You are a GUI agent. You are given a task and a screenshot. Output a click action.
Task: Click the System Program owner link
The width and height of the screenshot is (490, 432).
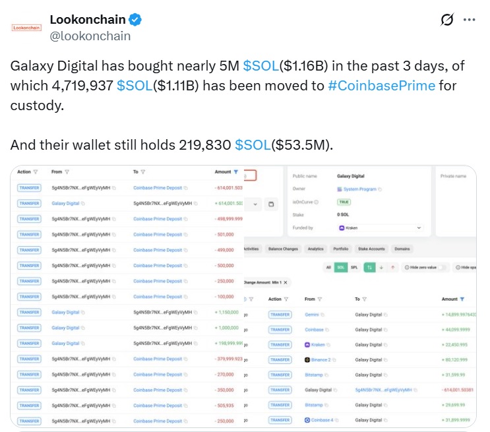(359, 189)
